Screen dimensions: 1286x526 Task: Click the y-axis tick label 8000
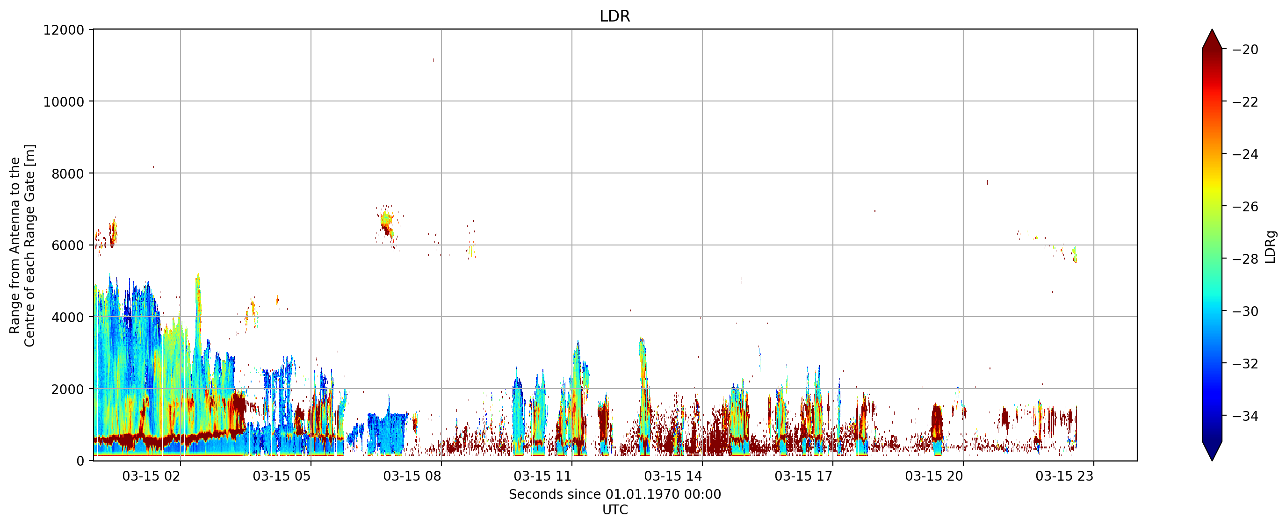[68, 174]
